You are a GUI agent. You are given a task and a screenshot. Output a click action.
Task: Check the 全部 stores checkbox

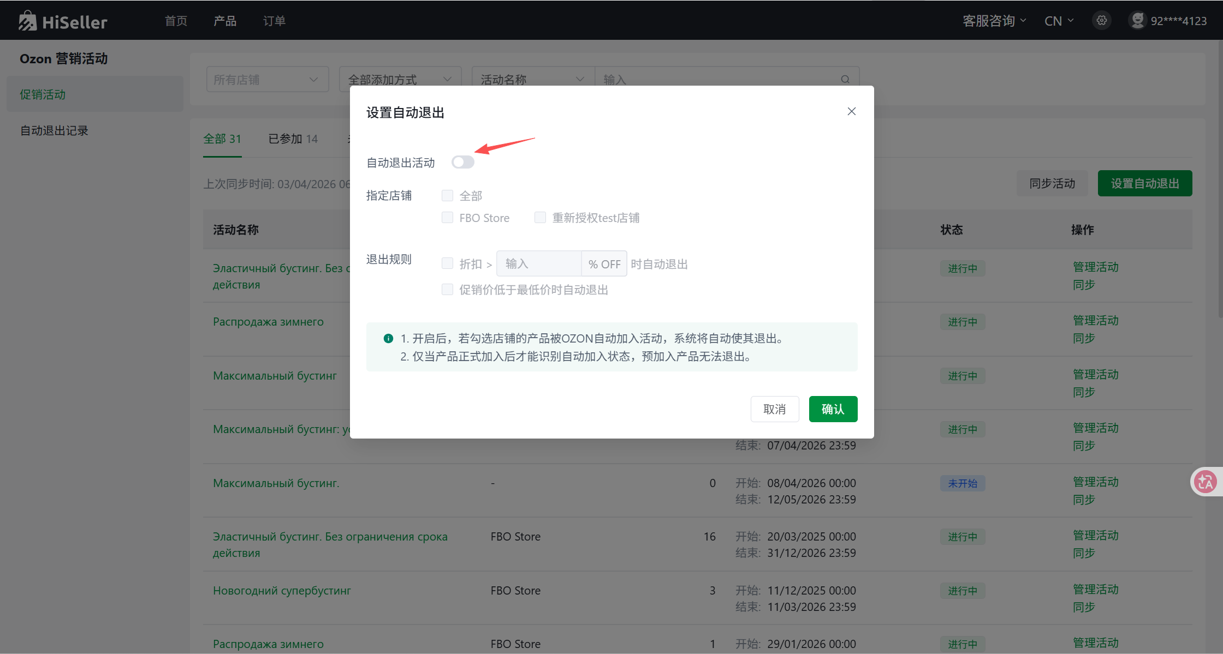click(x=447, y=195)
